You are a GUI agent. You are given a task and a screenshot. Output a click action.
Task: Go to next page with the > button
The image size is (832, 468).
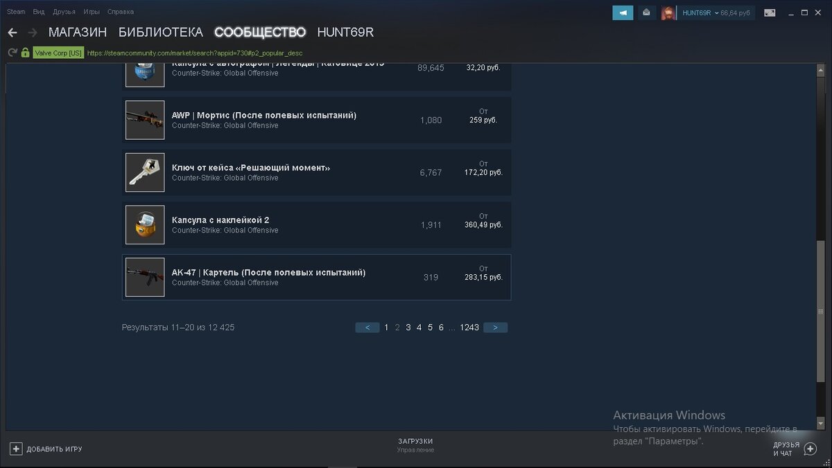(496, 327)
